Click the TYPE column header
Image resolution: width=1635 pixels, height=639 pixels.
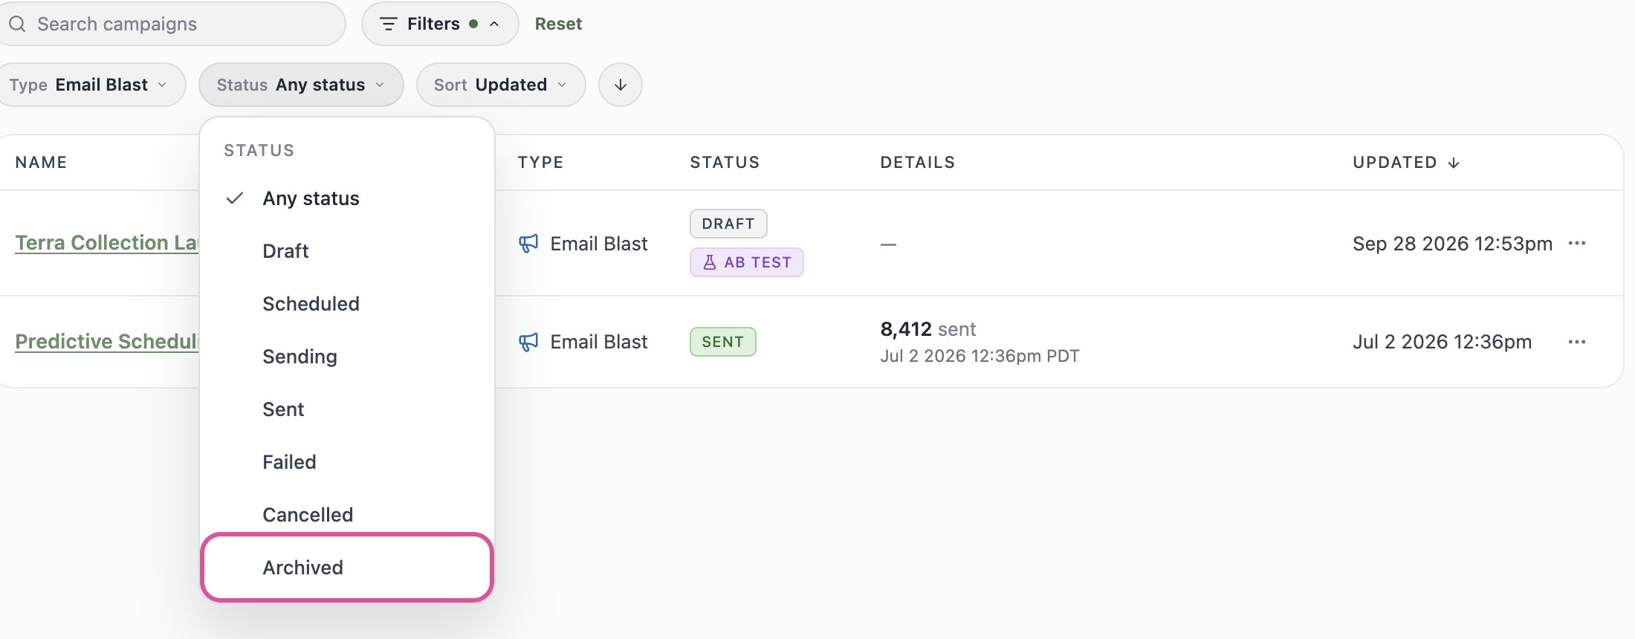click(540, 163)
